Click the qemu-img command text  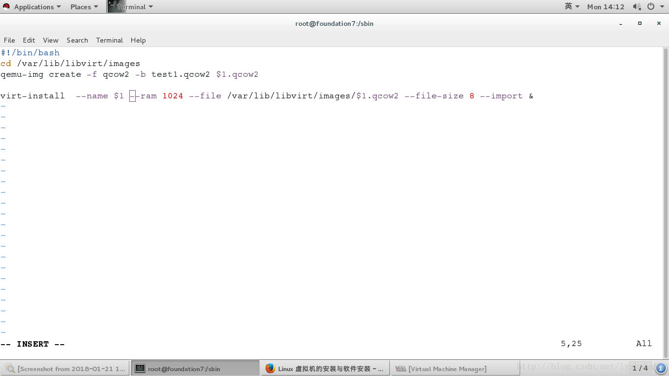[22, 74]
